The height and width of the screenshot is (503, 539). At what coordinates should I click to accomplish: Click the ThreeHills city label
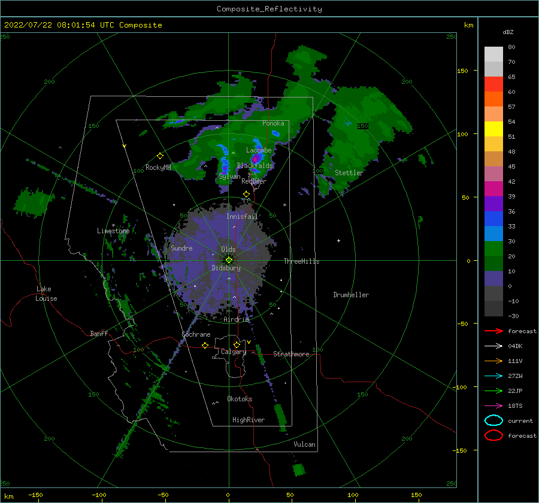(x=301, y=261)
